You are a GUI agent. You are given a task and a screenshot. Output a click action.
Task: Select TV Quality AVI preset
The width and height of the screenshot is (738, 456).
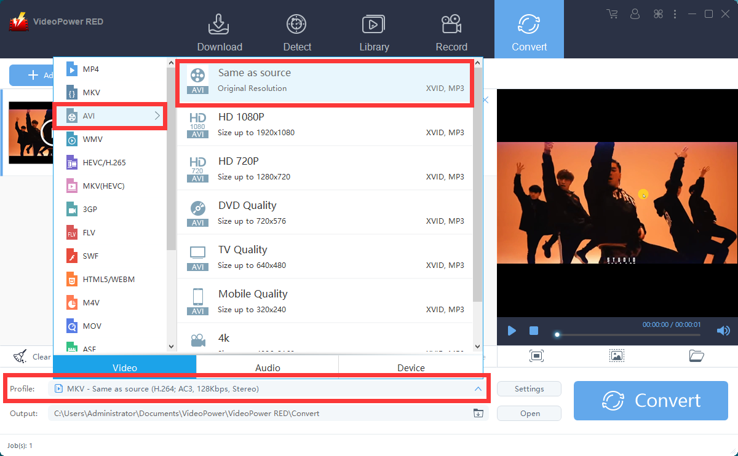(325, 257)
